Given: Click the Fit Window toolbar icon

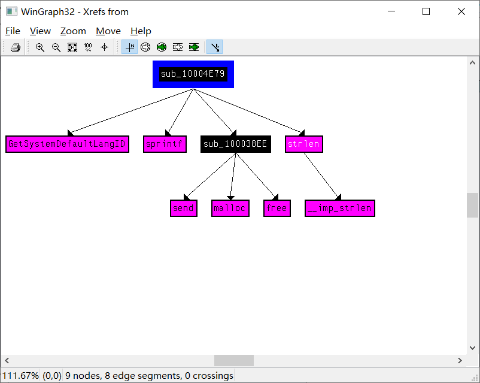Looking at the screenshot, I should tap(72, 47).
